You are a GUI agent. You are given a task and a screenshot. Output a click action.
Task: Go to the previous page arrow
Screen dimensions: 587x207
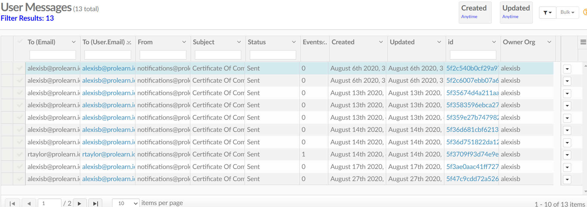pyautogui.click(x=29, y=203)
